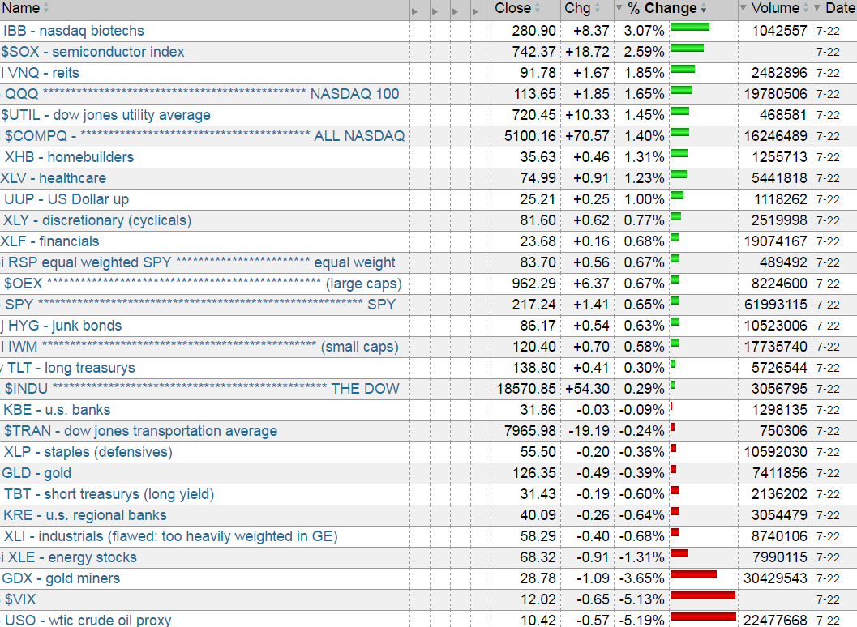Open the GDX - gold miners link

click(x=62, y=579)
